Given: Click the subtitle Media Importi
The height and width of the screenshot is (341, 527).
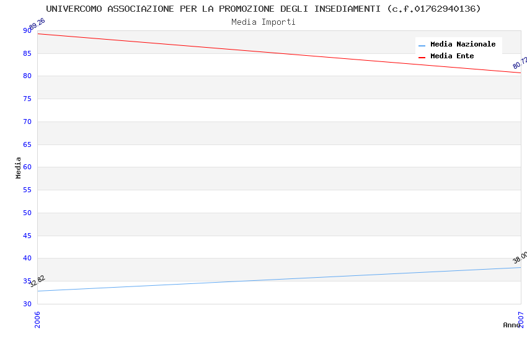Looking at the screenshot, I should (263, 22).
